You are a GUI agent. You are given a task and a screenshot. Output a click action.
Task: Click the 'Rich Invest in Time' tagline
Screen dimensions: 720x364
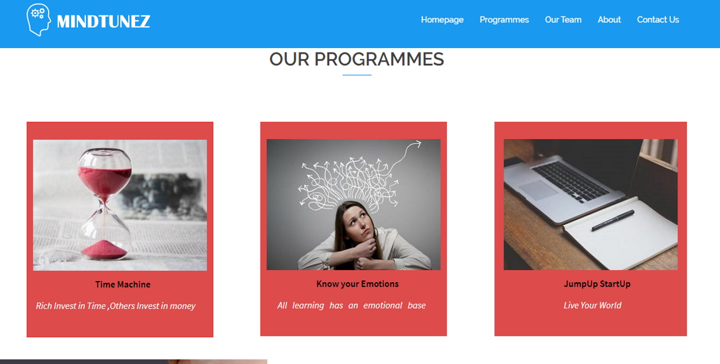(x=116, y=306)
